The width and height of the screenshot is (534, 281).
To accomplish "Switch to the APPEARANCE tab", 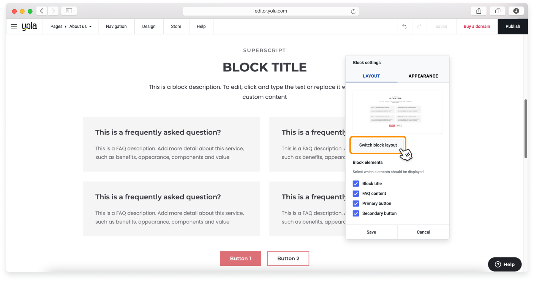I will click(x=423, y=76).
